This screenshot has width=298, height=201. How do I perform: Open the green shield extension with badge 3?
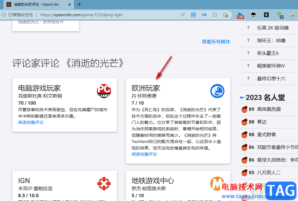(280, 15)
